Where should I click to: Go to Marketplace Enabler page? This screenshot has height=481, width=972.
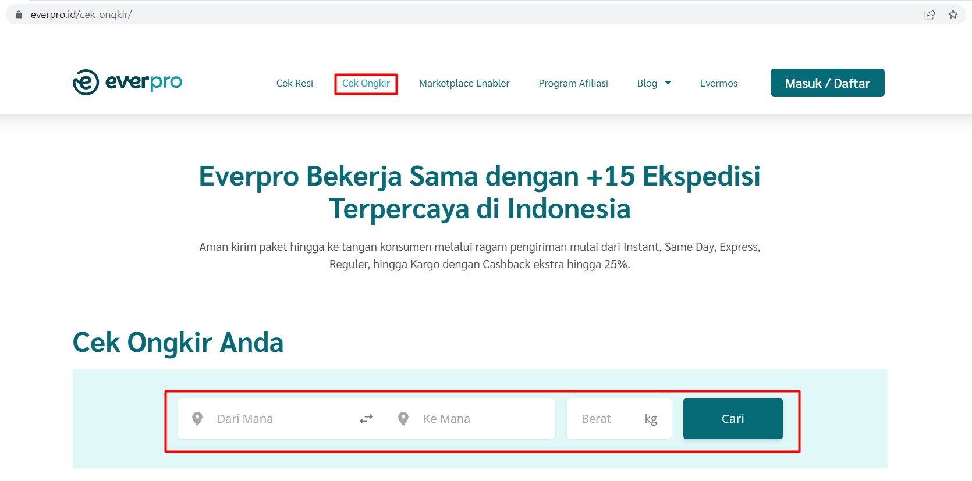pyautogui.click(x=464, y=83)
